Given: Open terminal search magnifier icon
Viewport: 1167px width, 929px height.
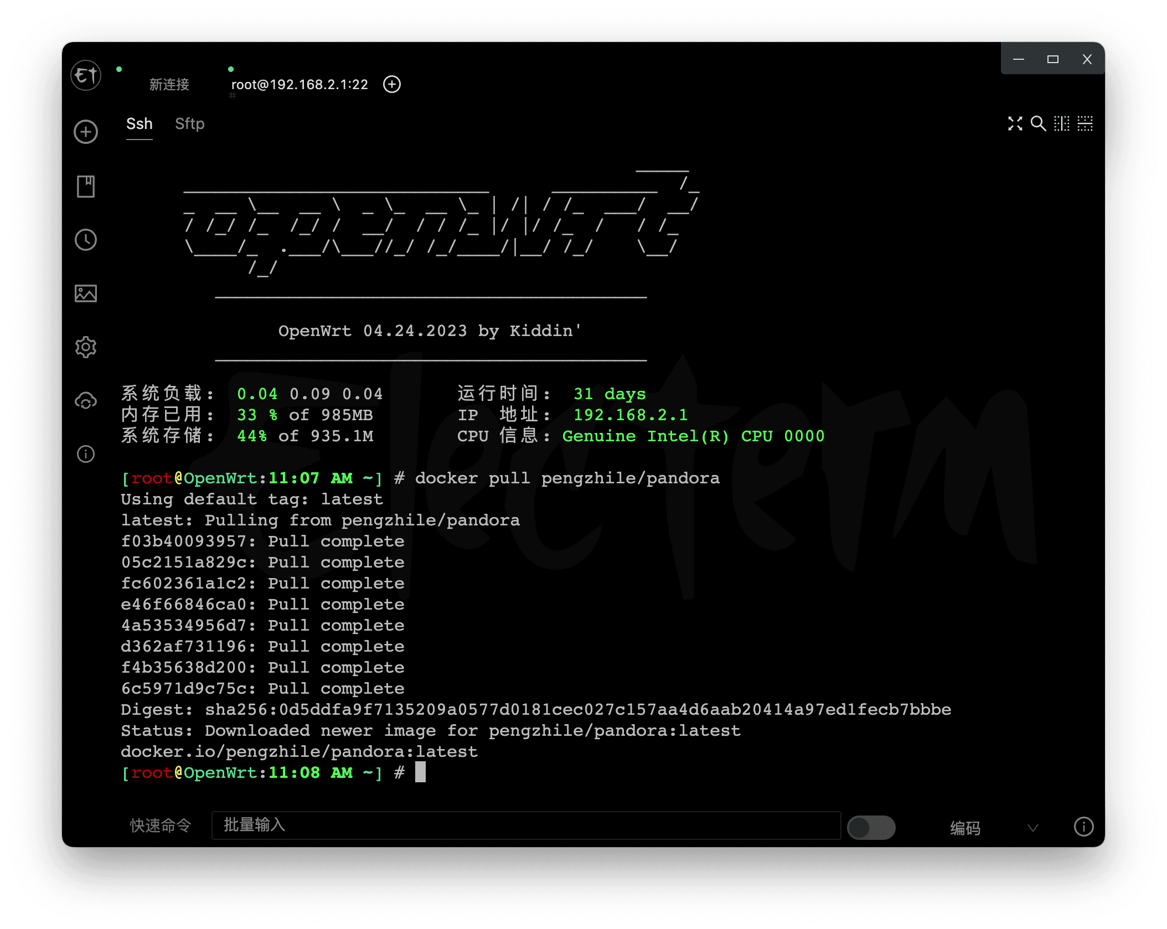Looking at the screenshot, I should pos(1038,123).
